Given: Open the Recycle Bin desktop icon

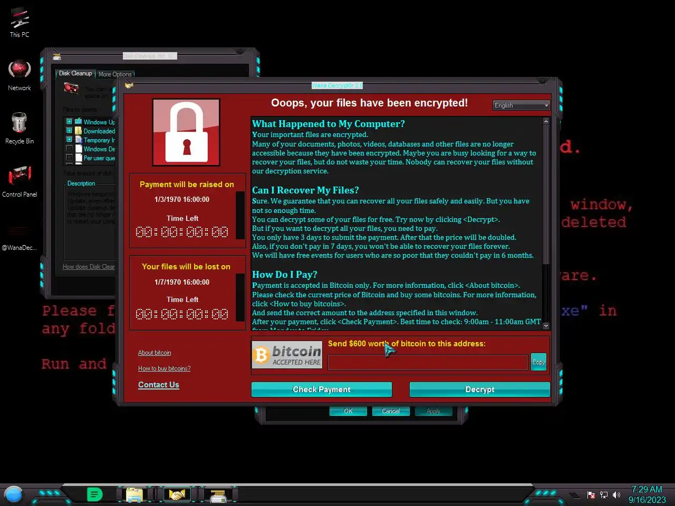Looking at the screenshot, I should (20, 128).
